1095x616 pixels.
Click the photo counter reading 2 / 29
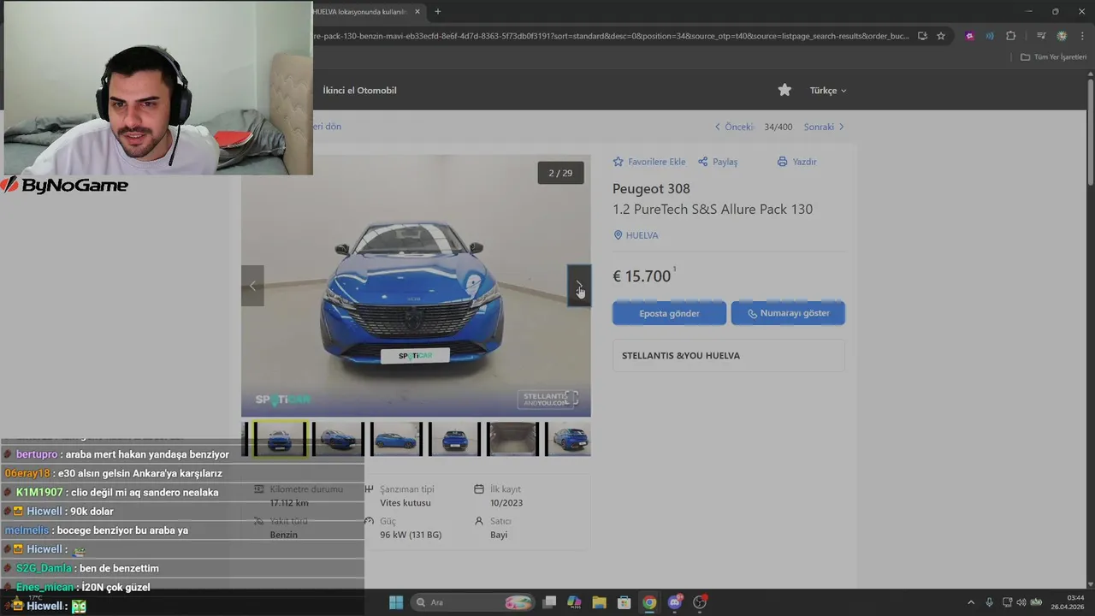560,173
